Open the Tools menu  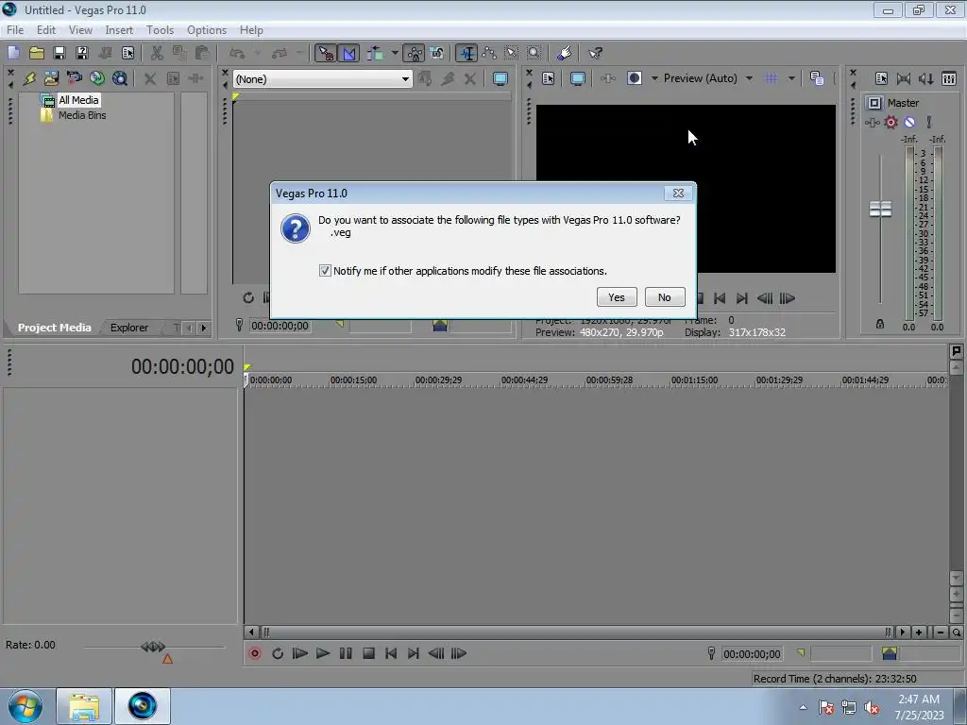click(x=160, y=29)
